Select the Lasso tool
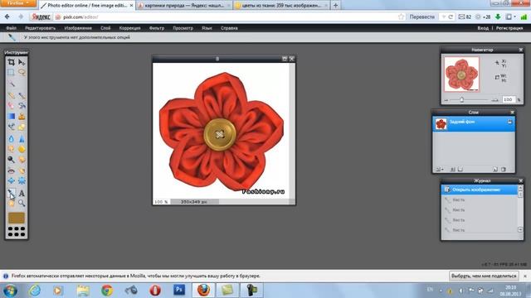The width and height of the screenshot is (531, 298). tap(22, 72)
